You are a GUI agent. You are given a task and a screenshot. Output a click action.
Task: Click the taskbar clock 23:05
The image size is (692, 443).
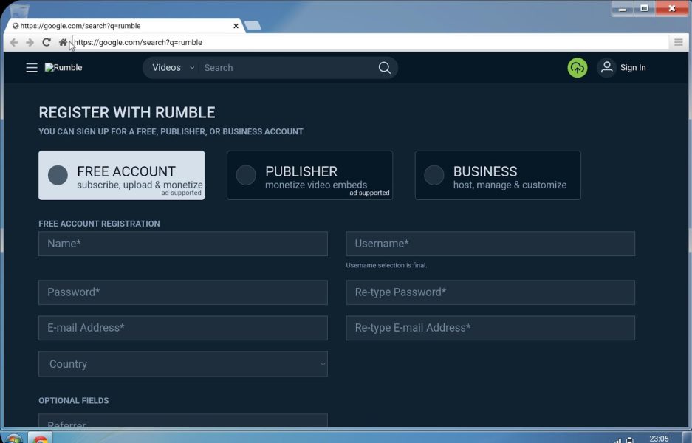pos(659,439)
